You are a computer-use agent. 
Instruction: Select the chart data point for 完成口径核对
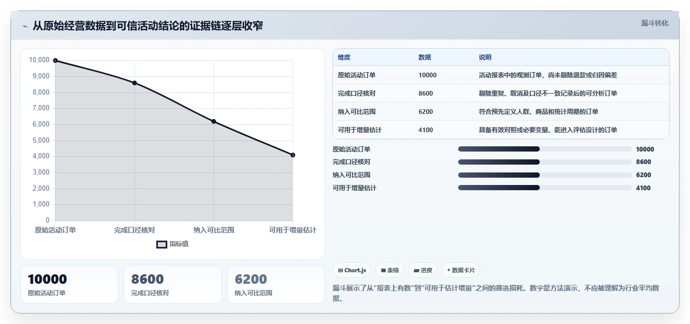(135, 83)
